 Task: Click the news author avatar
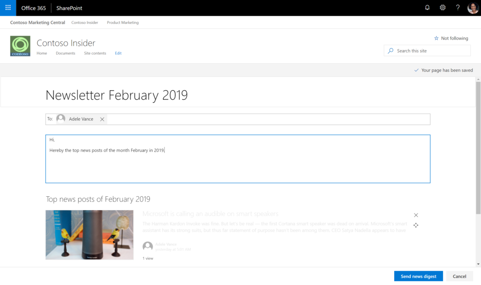point(147,246)
